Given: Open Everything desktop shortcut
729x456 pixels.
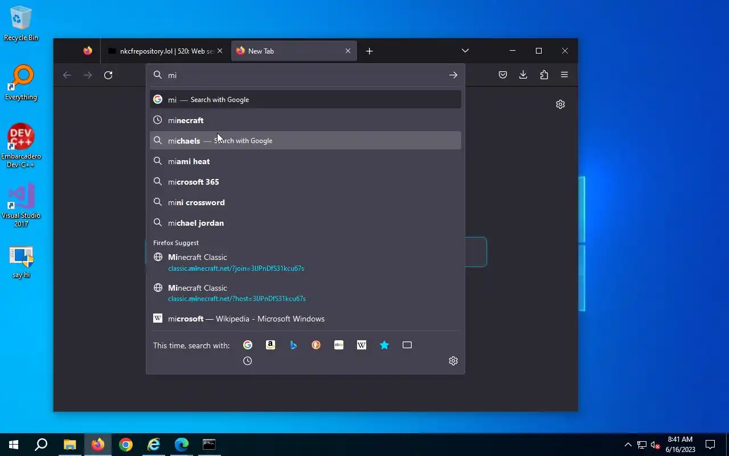Looking at the screenshot, I should 21,83.
